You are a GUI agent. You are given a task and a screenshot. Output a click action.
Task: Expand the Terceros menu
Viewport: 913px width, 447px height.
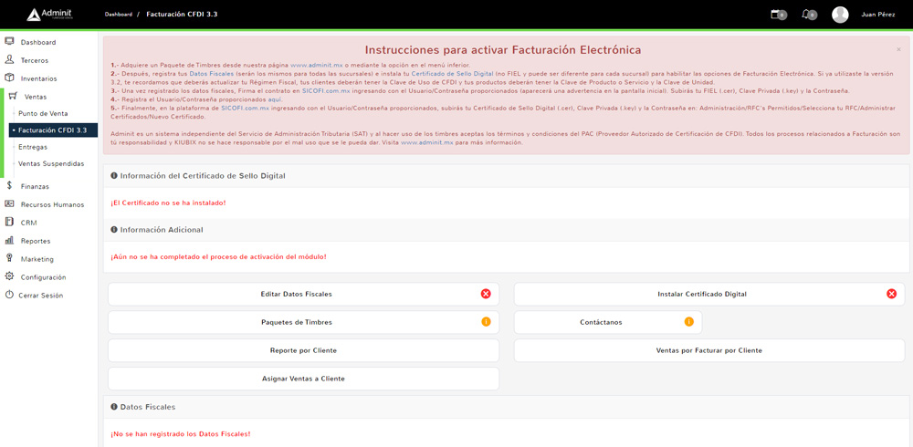click(x=35, y=60)
